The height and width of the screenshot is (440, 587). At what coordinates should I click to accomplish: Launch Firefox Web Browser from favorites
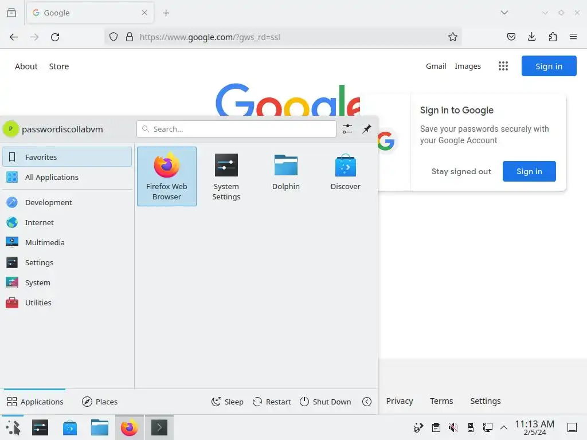(167, 176)
